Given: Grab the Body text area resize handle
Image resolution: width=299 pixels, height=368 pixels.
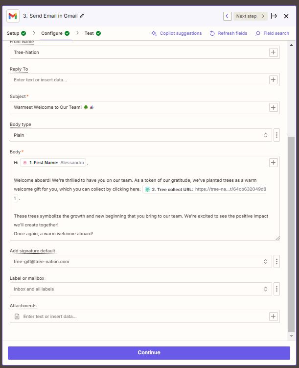Looking at the screenshot, I should coord(277,238).
